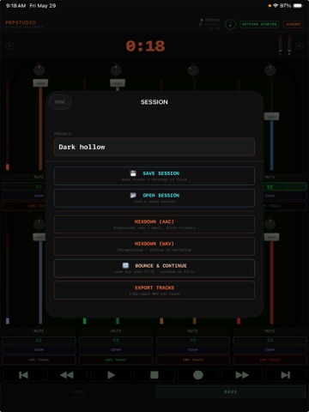This screenshot has height=412, width=309.
Task: Mute the first bottom-row track
Action: (x=39, y=331)
